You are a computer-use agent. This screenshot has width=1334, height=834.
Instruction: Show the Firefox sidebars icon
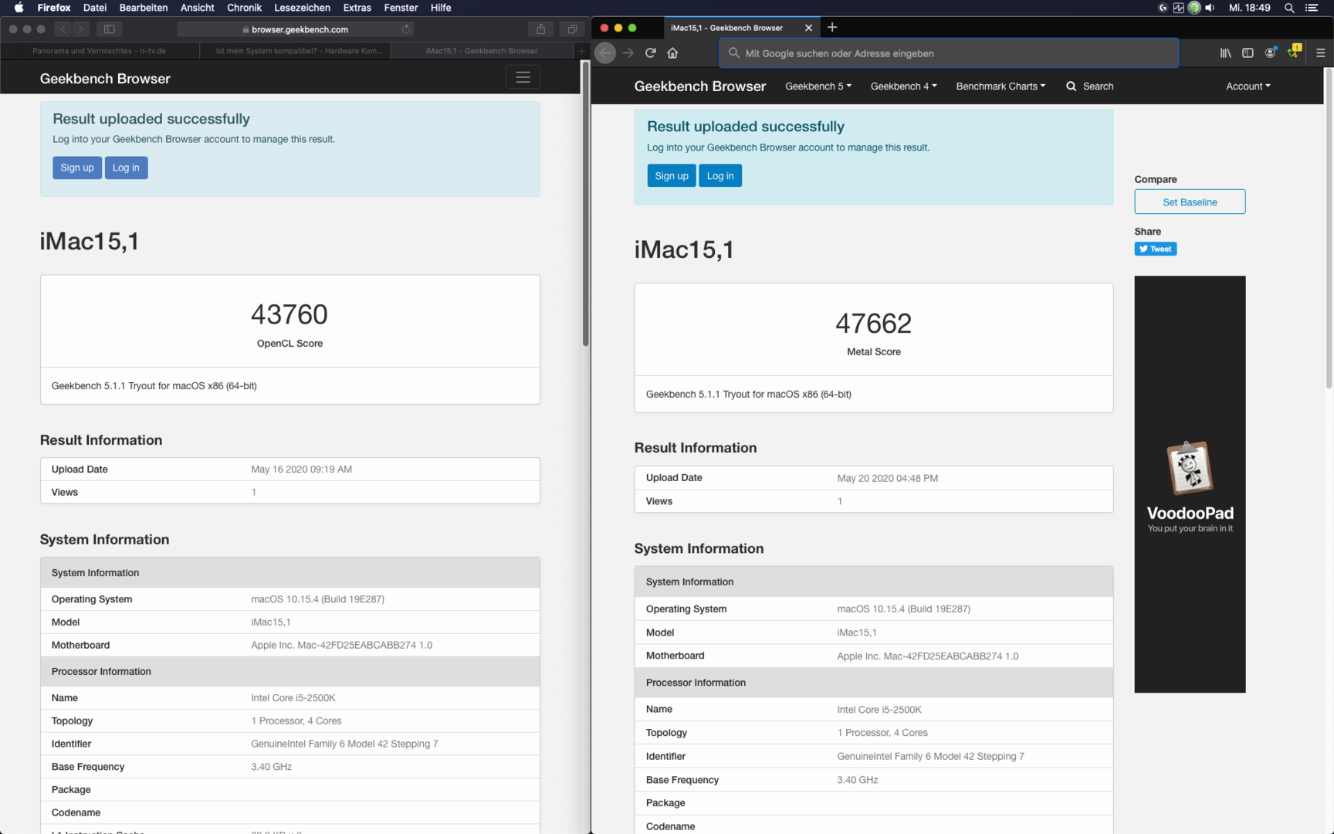tap(1248, 53)
